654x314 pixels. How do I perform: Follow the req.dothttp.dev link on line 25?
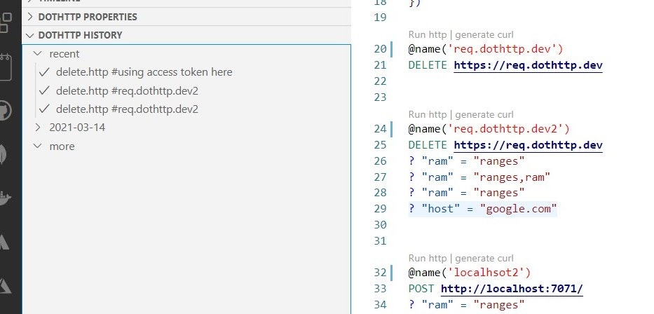pyautogui.click(x=528, y=144)
